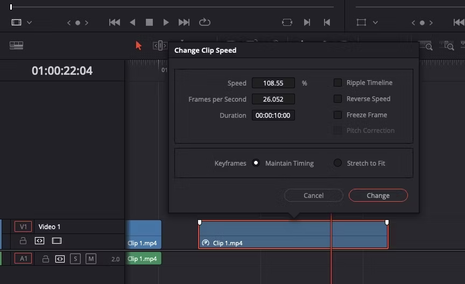Click the Change button
This screenshot has width=465, height=284.
[x=378, y=195]
